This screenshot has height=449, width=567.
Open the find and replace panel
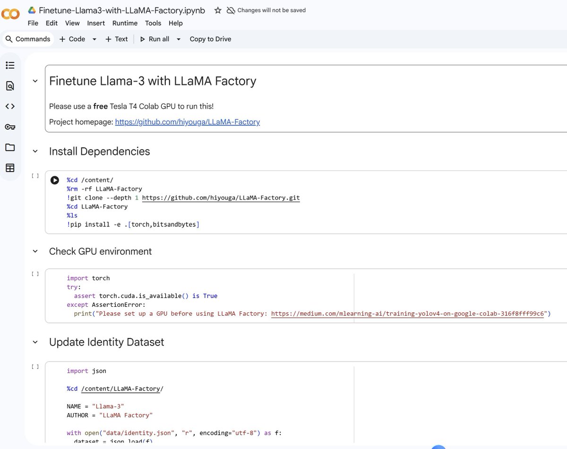click(10, 86)
